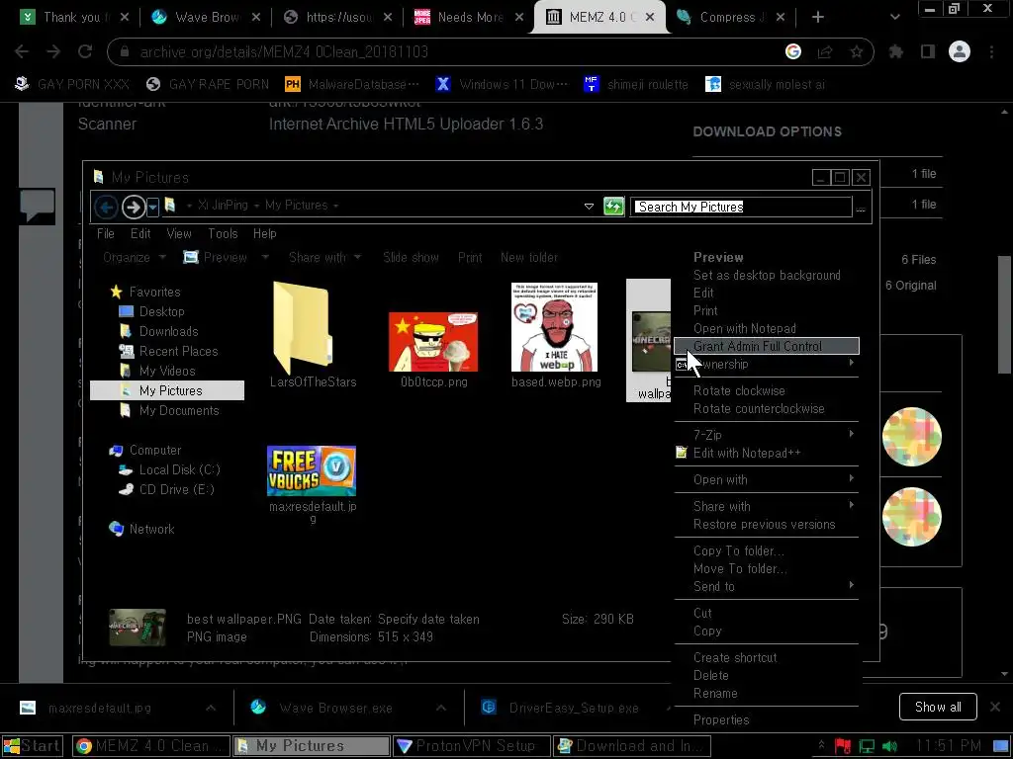Click the red flag tray icon
The image size is (1013, 759).
pyautogui.click(x=843, y=746)
